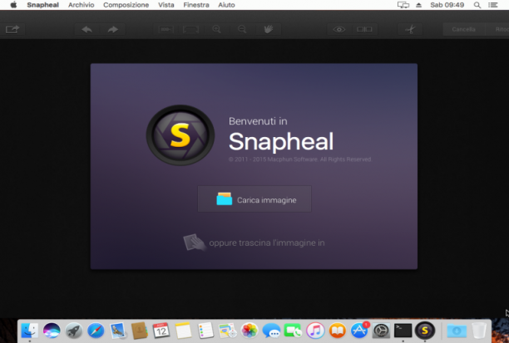Open the Trash in the Dock
Screen dimensions: 509x343
coord(479,331)
